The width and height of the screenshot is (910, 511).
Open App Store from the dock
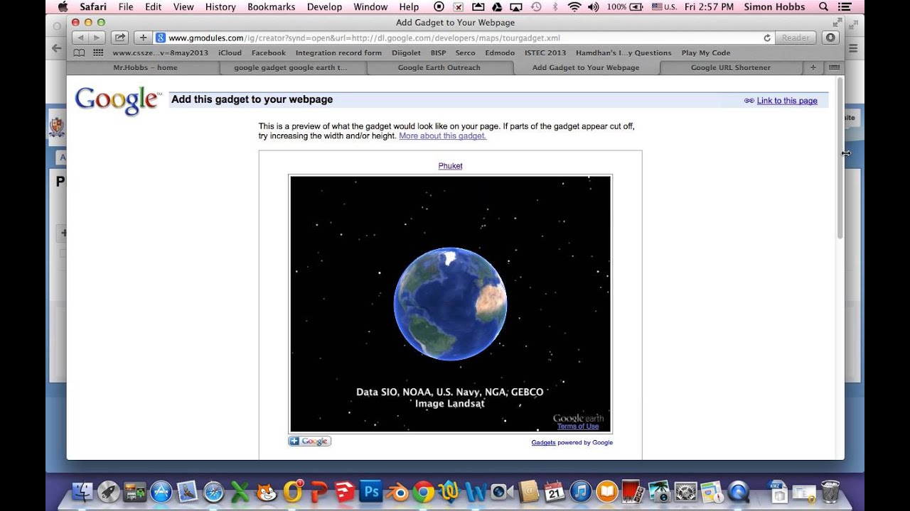point(161,491)
